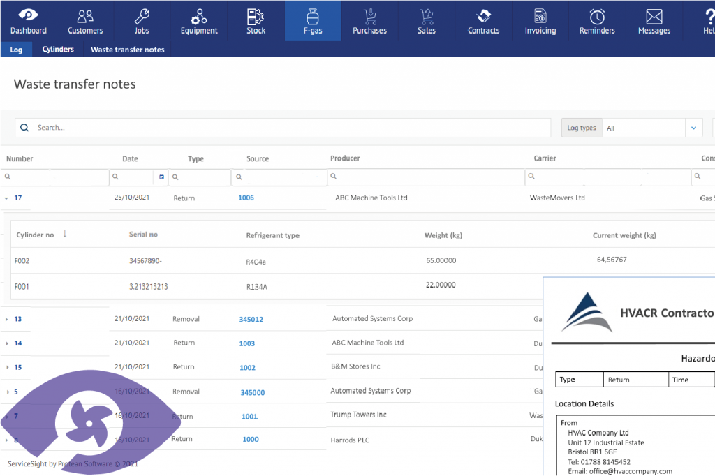Screen dimensions: 715x476
Task: Open source link 1002
Action: (248, 368)
